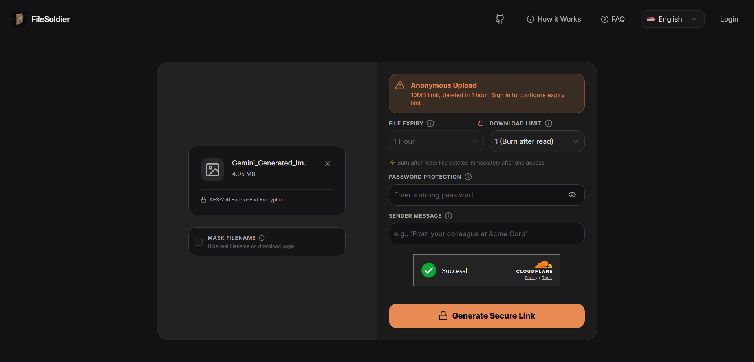Open the GitHub repository icon
754x362 pixels.
500,19
